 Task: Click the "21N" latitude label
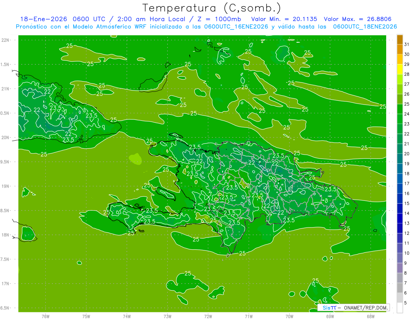coord(5,89)
